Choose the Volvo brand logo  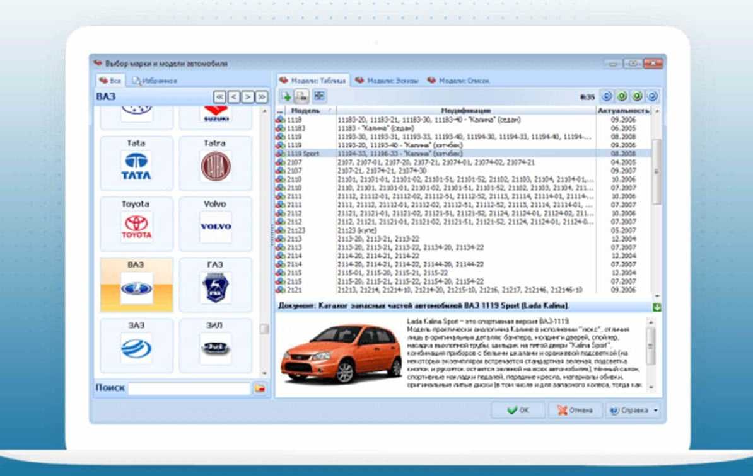pos(215,226)
